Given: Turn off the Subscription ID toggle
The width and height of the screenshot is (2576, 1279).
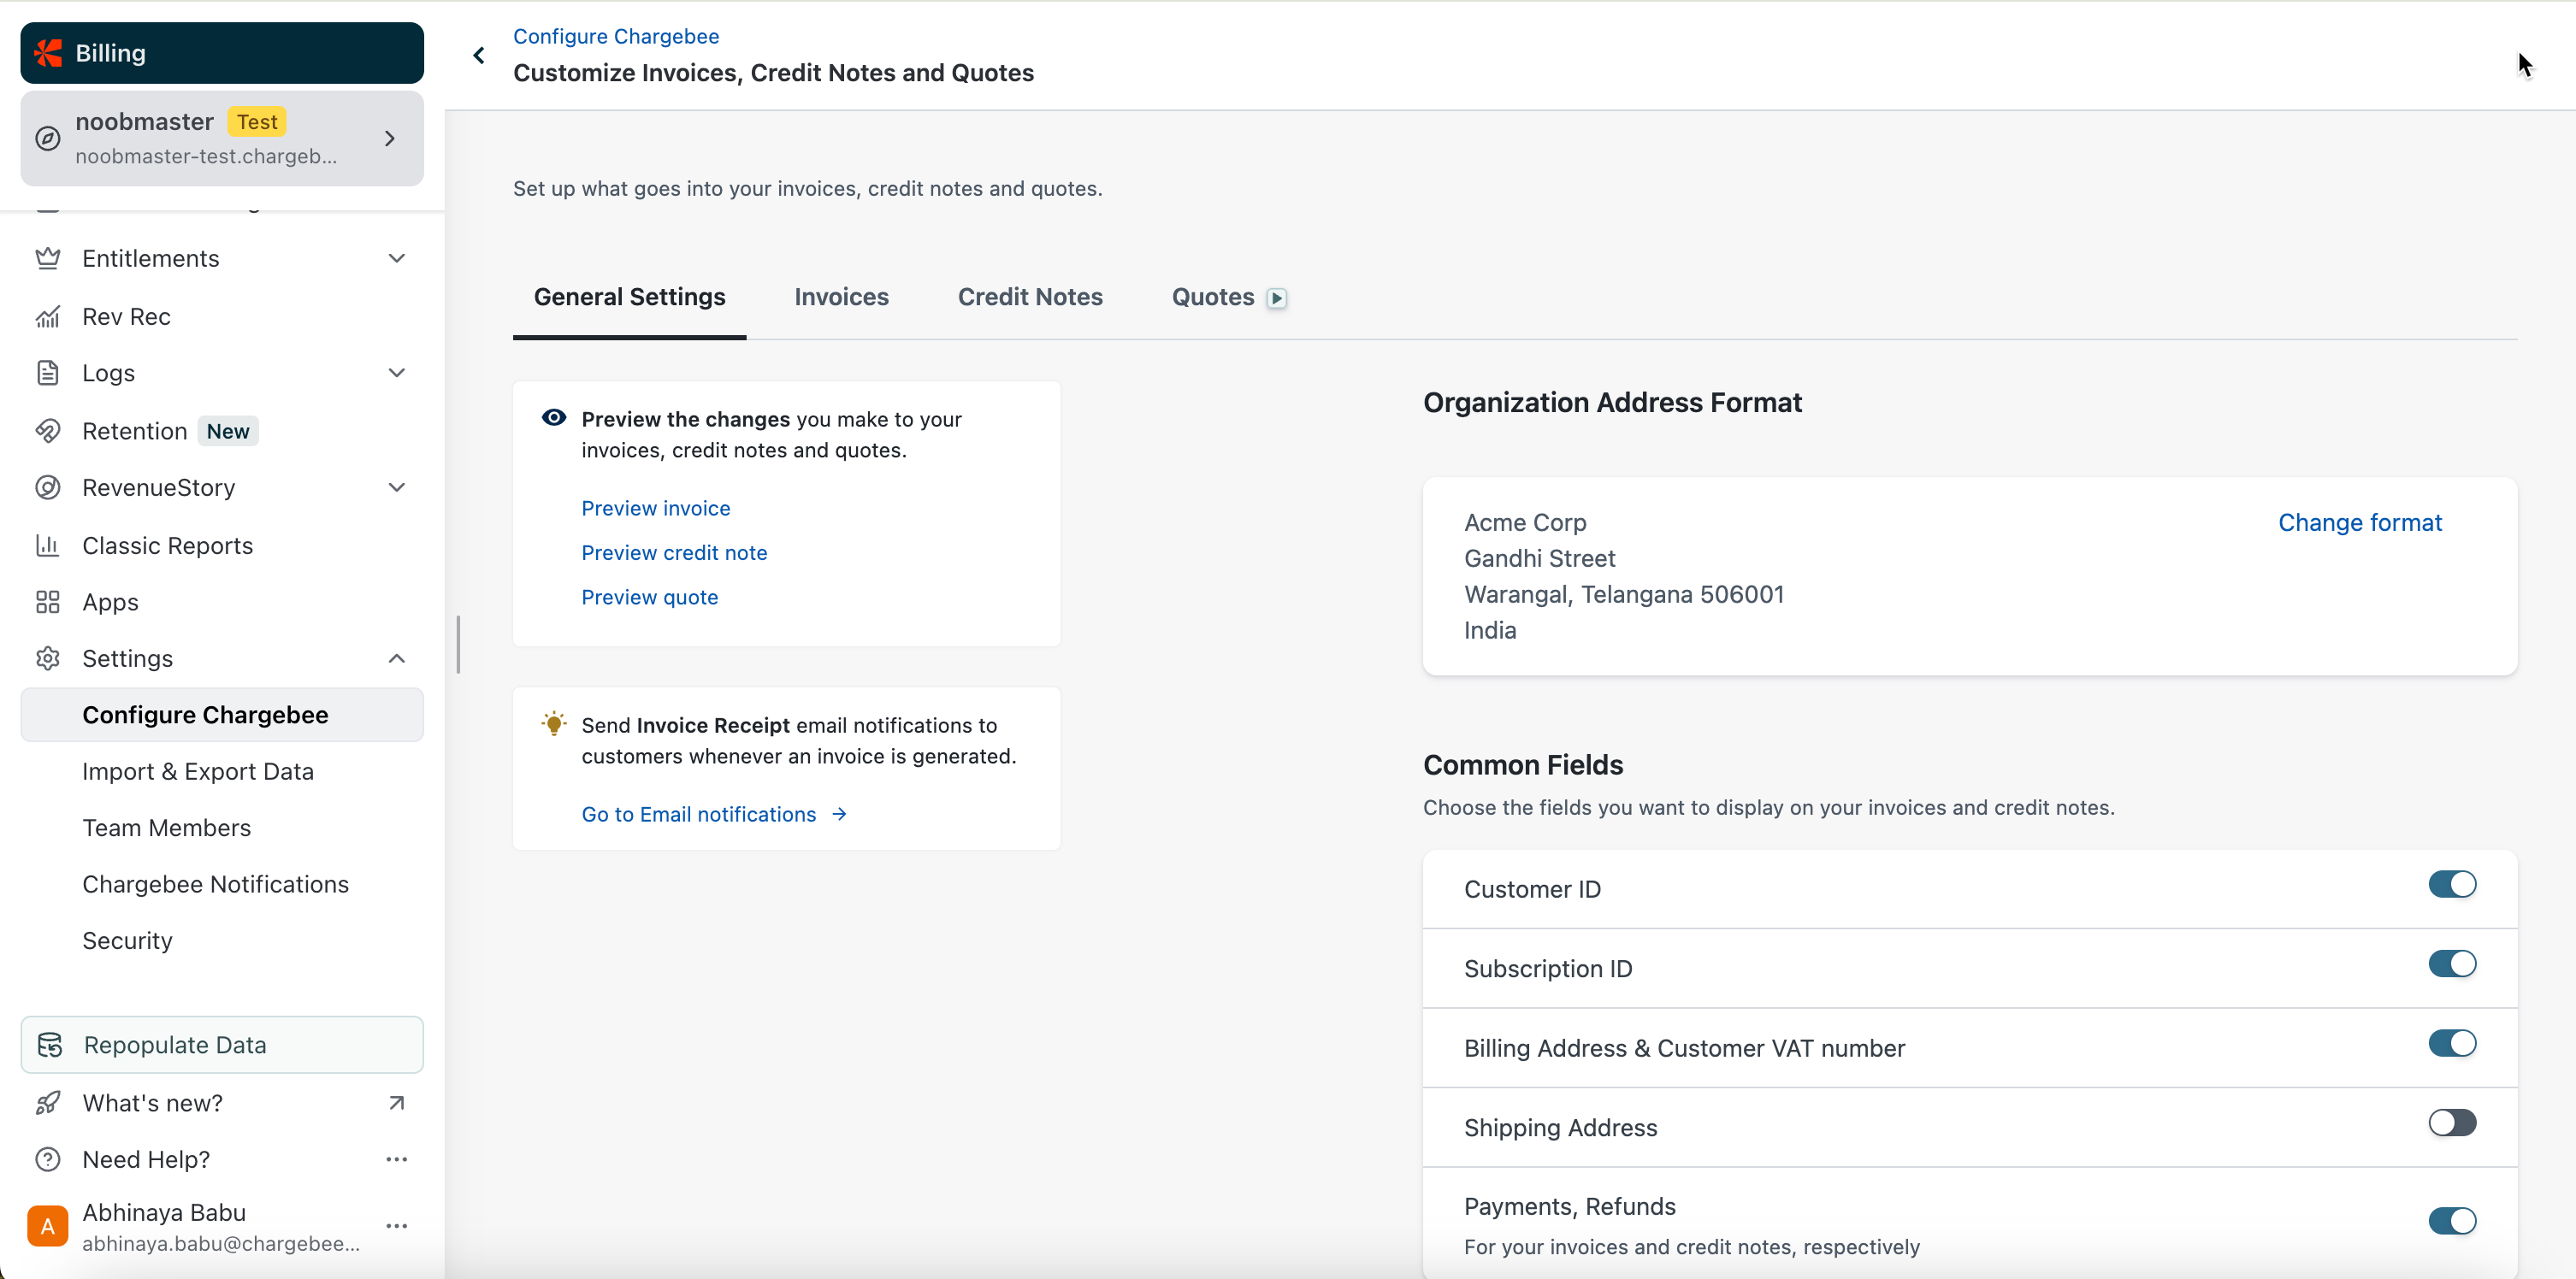Looking at the screenshot, I should (2451, 964).
